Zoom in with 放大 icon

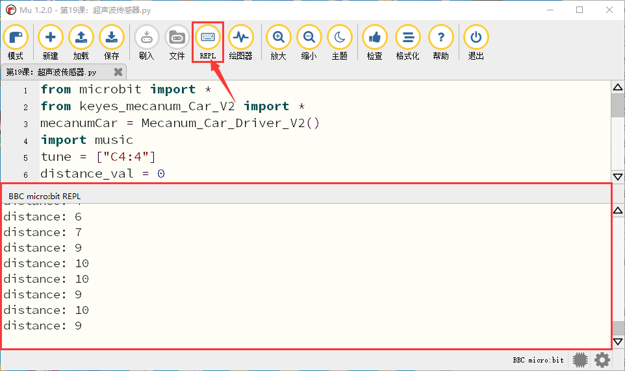coord(278,42)
